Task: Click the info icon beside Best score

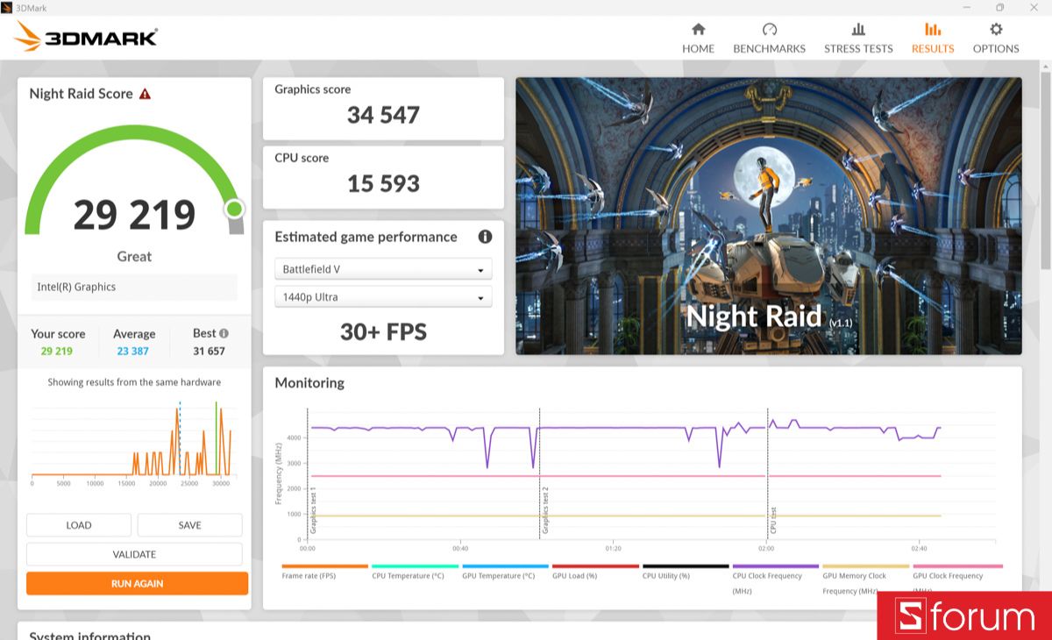Action: pos(224,333)
